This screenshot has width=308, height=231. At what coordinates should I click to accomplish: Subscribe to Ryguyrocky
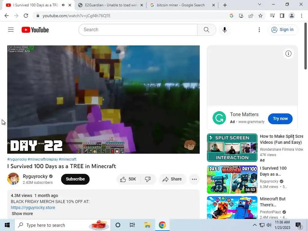coord(75,179)
